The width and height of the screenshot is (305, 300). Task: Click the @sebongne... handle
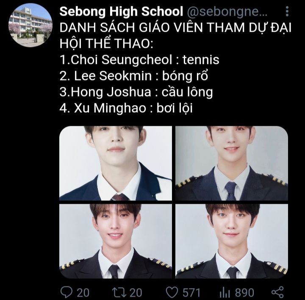(x=227, y=12)
